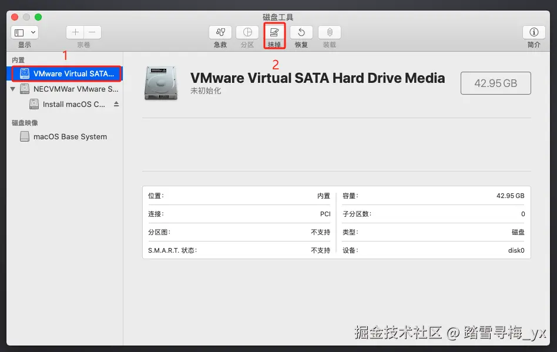Image resolution: width=557 pixels, height=352 pixels.
Task: Click the green zoom window button
Action: pos(38,17)
